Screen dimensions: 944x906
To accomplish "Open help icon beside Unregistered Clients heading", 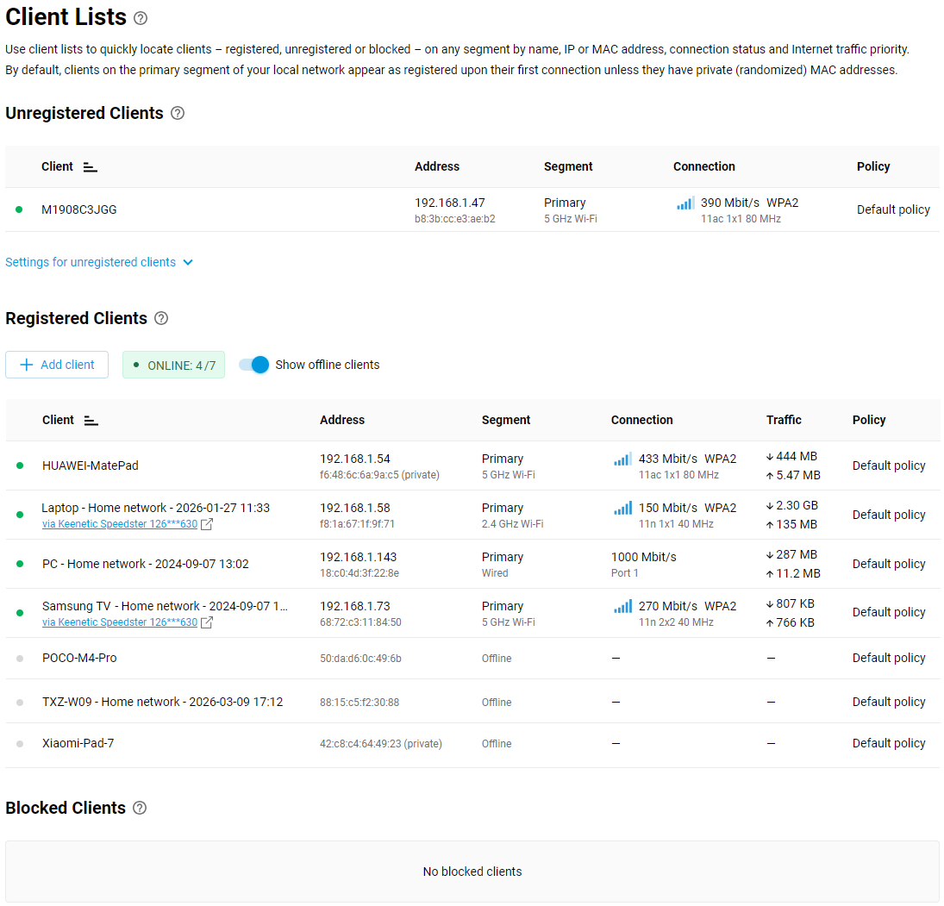I will pos(178,113).
